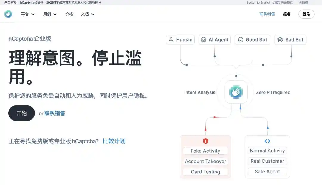This screenshot has height=185, width=322.
Task: Click the 无障碍 accessibility link
Action: coord(303,2)
